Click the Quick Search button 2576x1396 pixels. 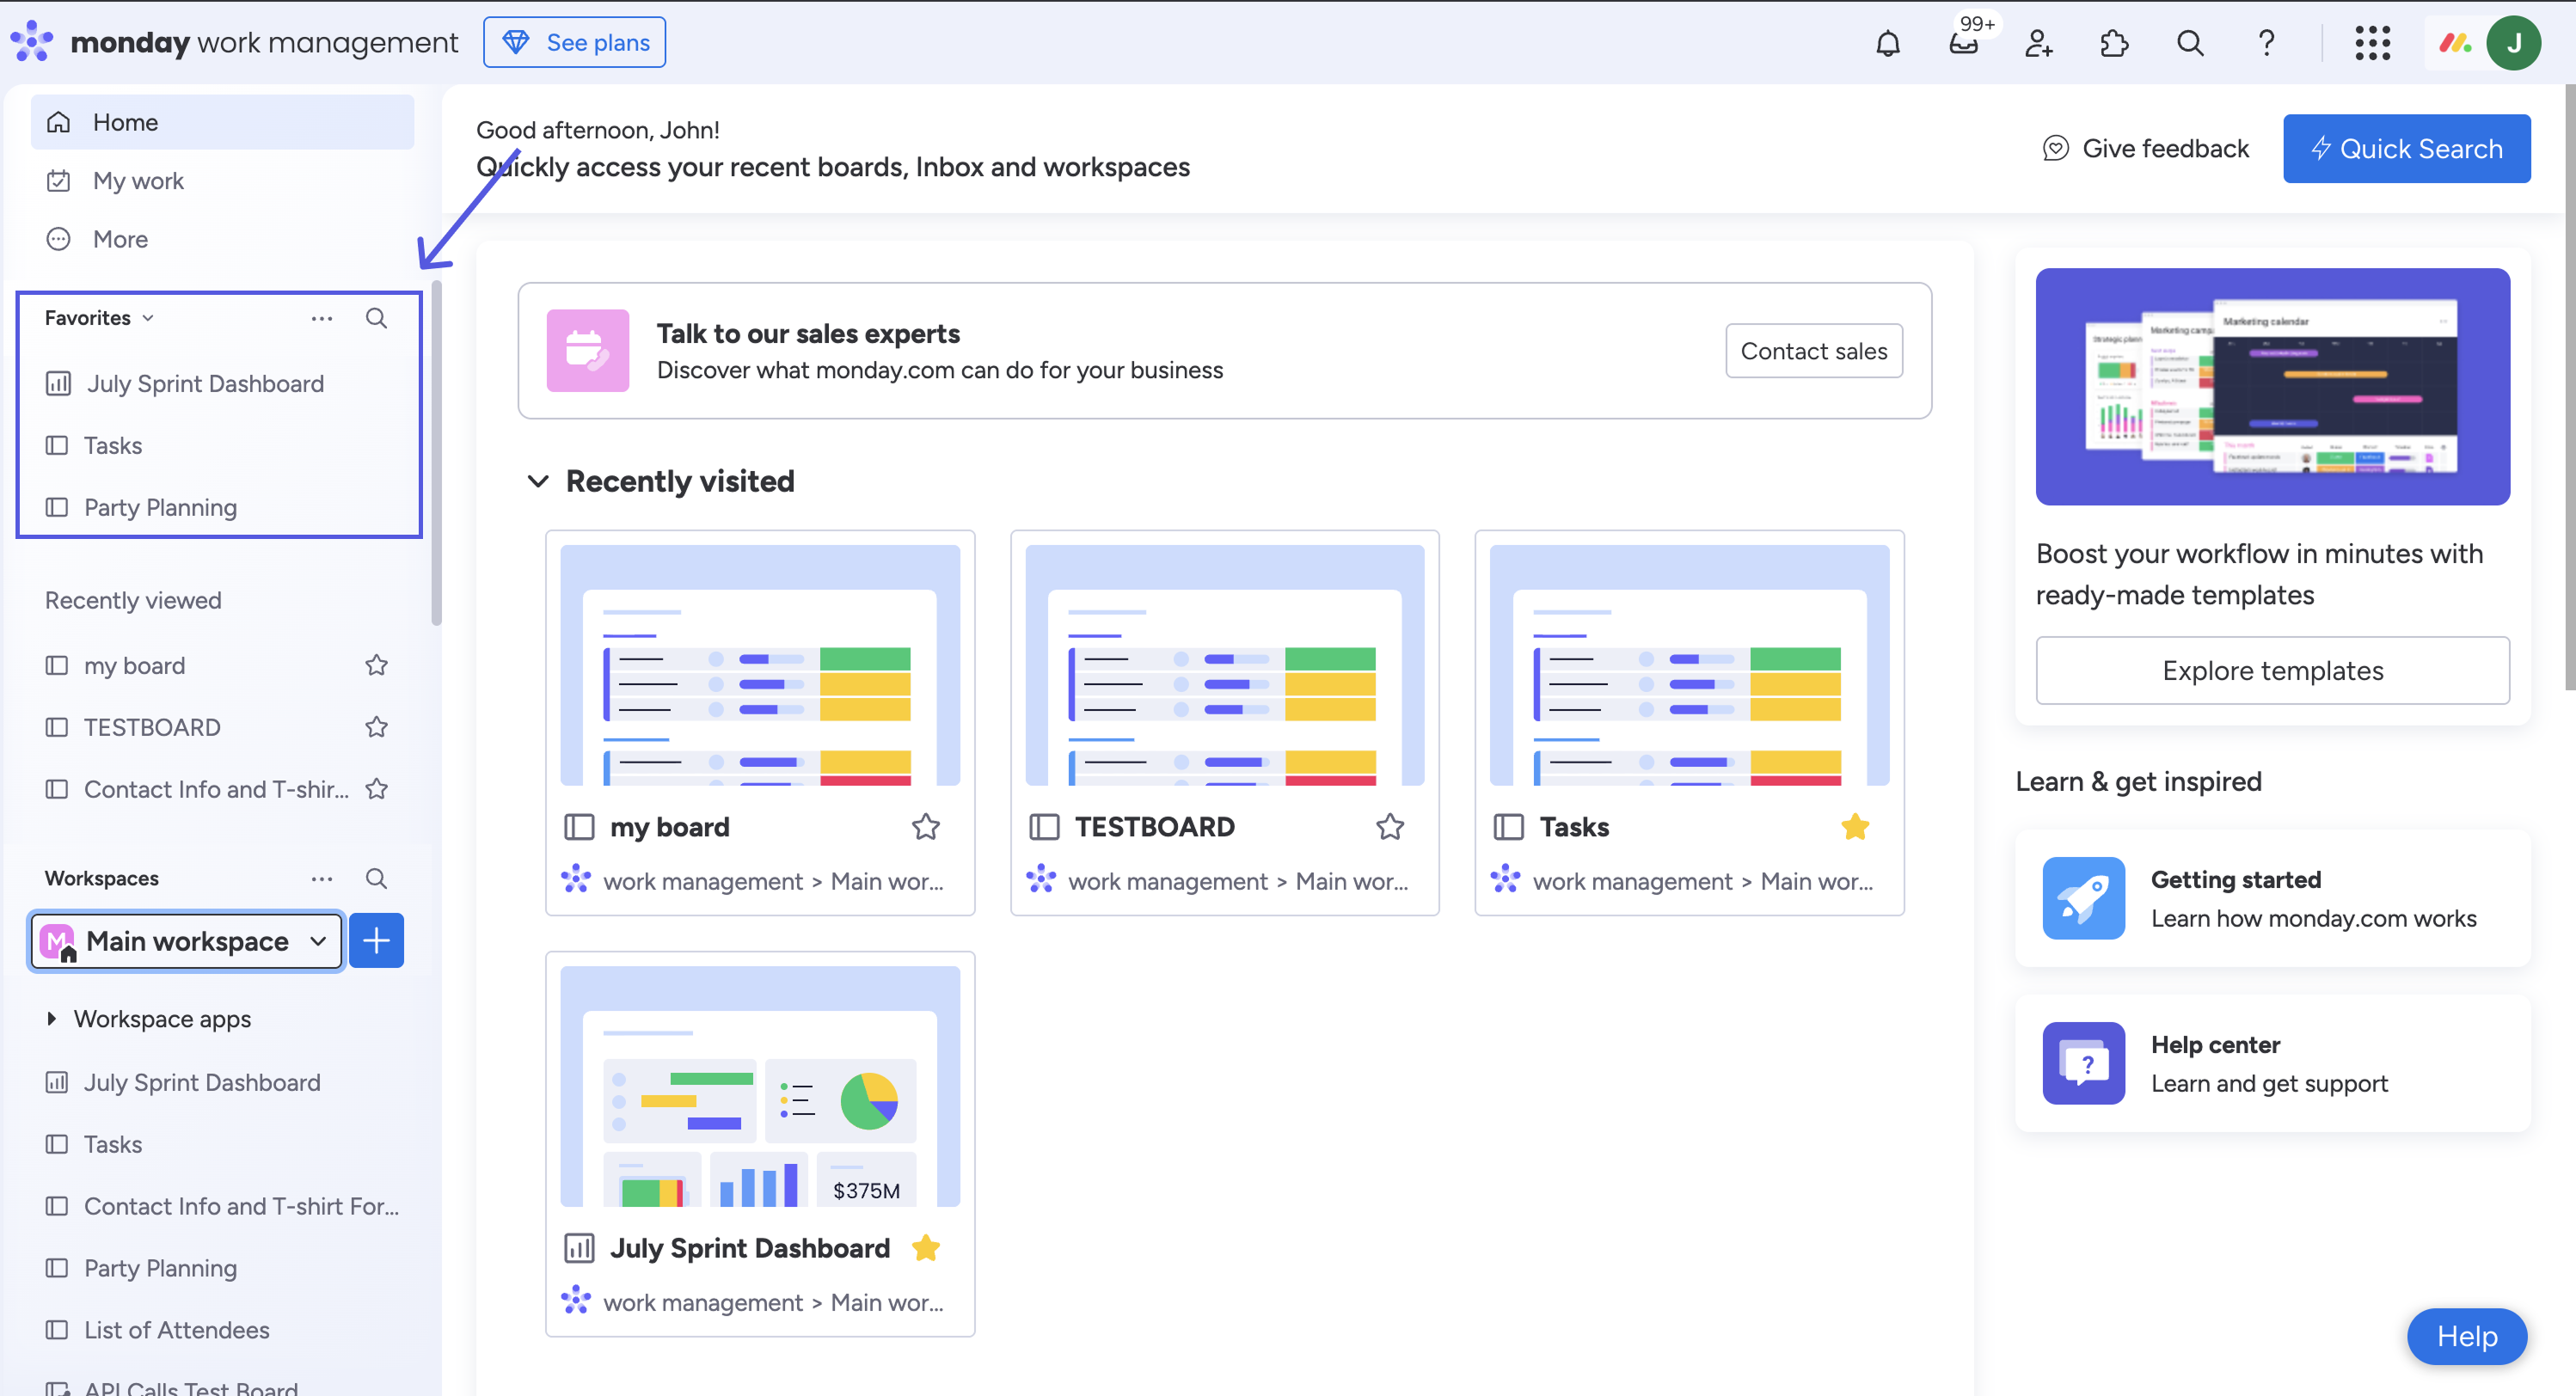click(2406, 148)
